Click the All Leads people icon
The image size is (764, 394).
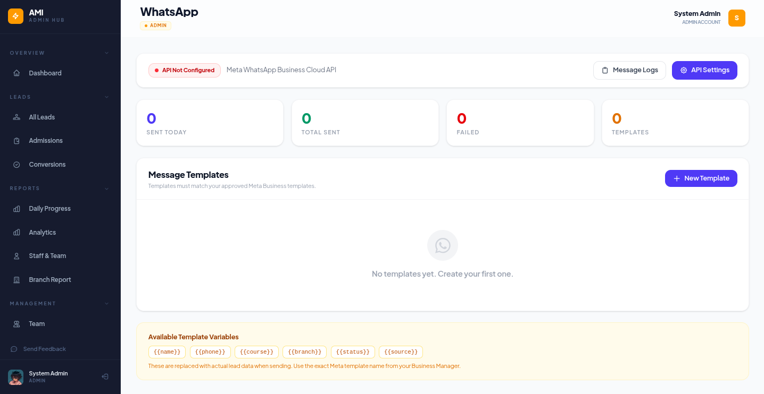click(16, 117)
